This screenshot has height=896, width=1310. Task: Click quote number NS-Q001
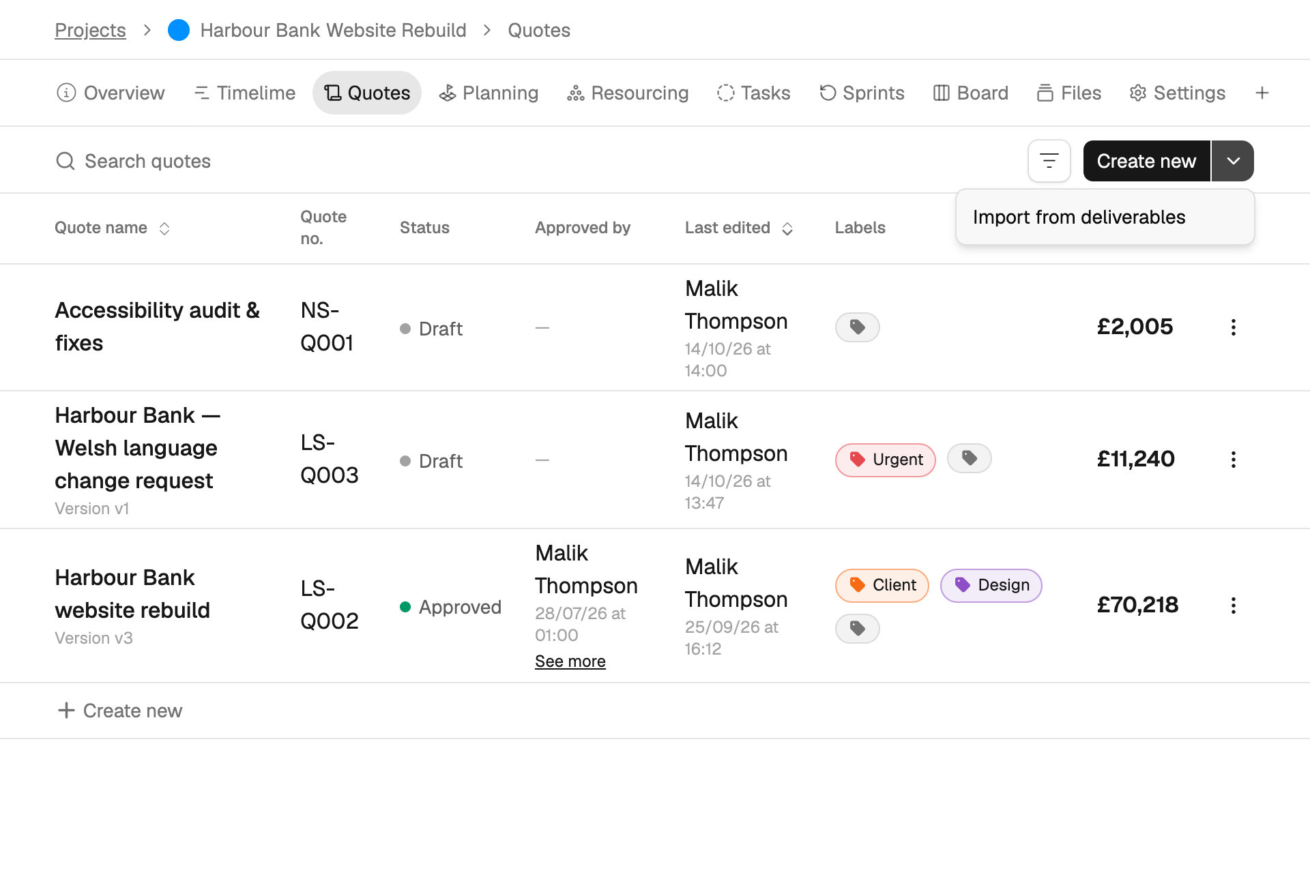pos(327,327)
